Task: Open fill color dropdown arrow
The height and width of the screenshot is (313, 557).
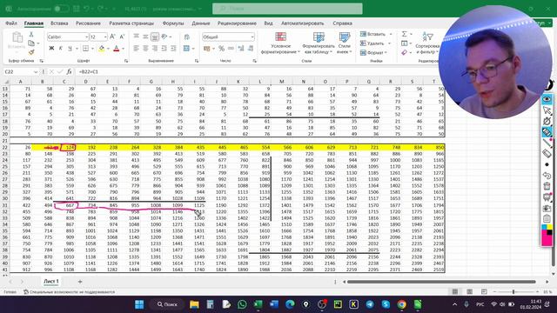Action: (x=108, y=49)
